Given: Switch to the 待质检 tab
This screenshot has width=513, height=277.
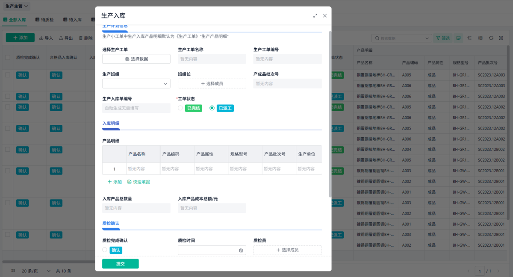Looking at the screenshot, I should tap(44, 20).
